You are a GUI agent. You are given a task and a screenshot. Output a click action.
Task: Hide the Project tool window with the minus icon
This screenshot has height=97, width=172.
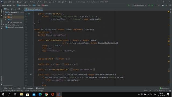coord(22,9)
